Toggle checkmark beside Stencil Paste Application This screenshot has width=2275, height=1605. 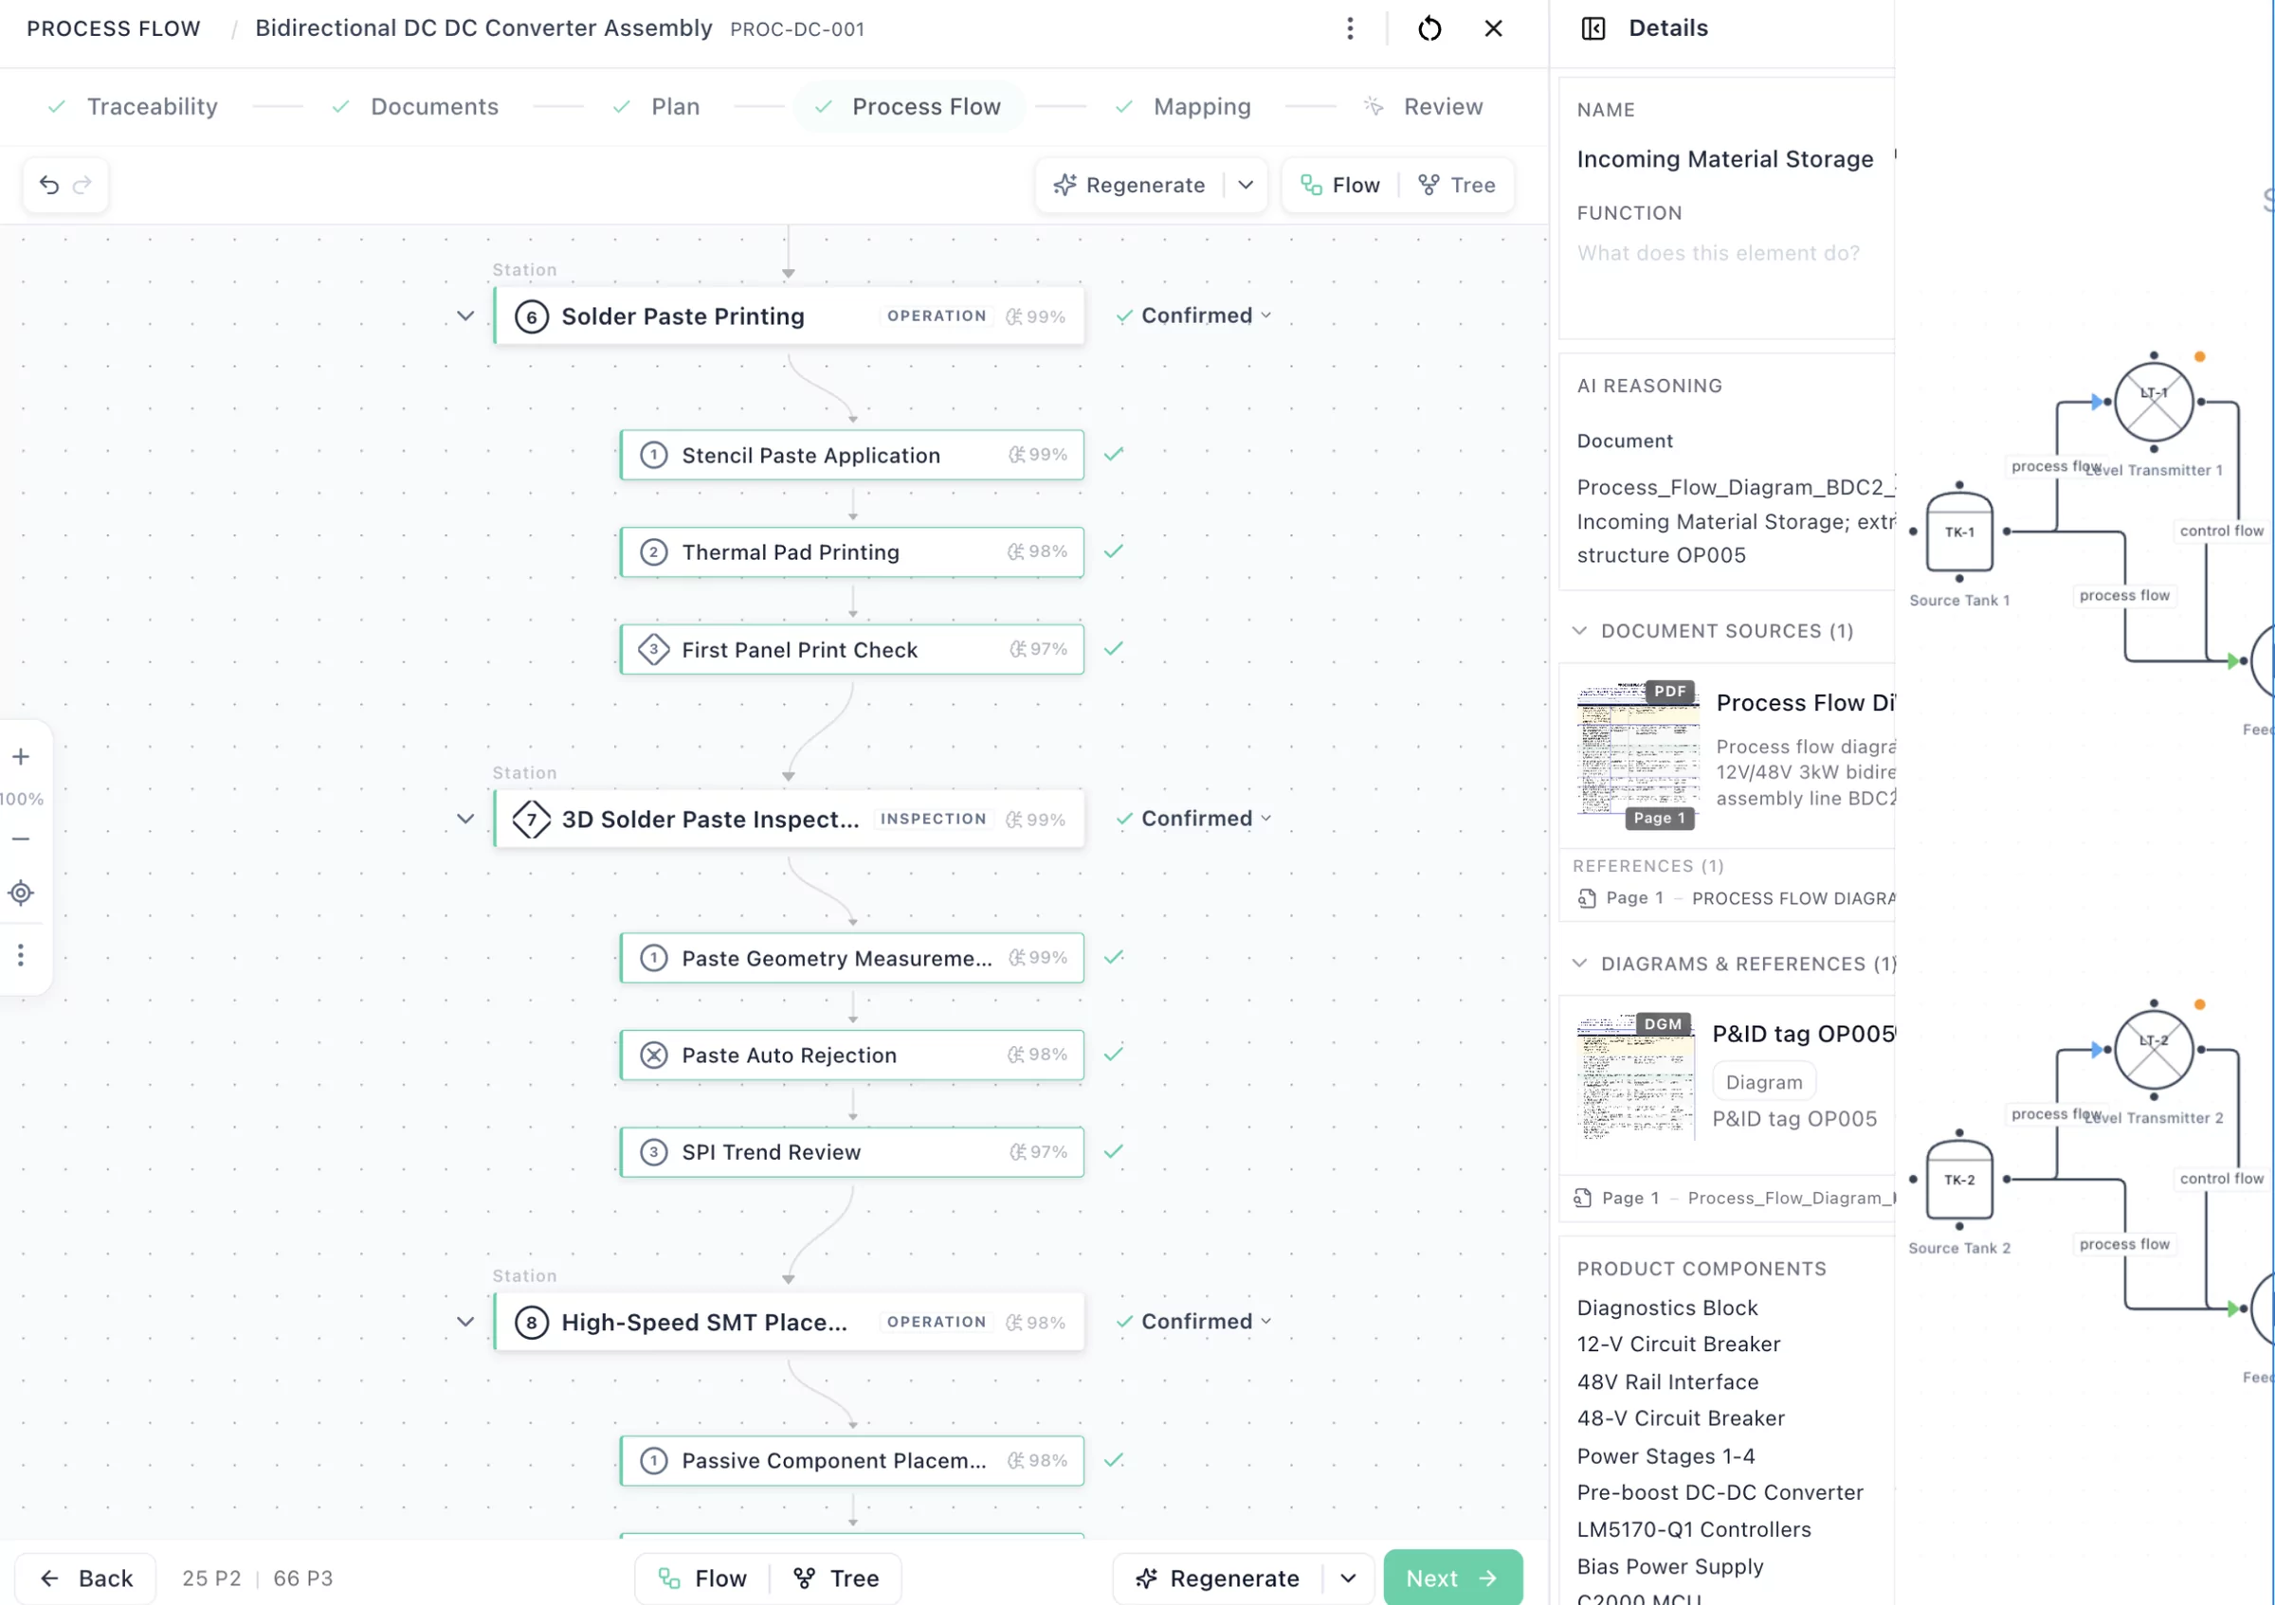tap(1114, 455)
